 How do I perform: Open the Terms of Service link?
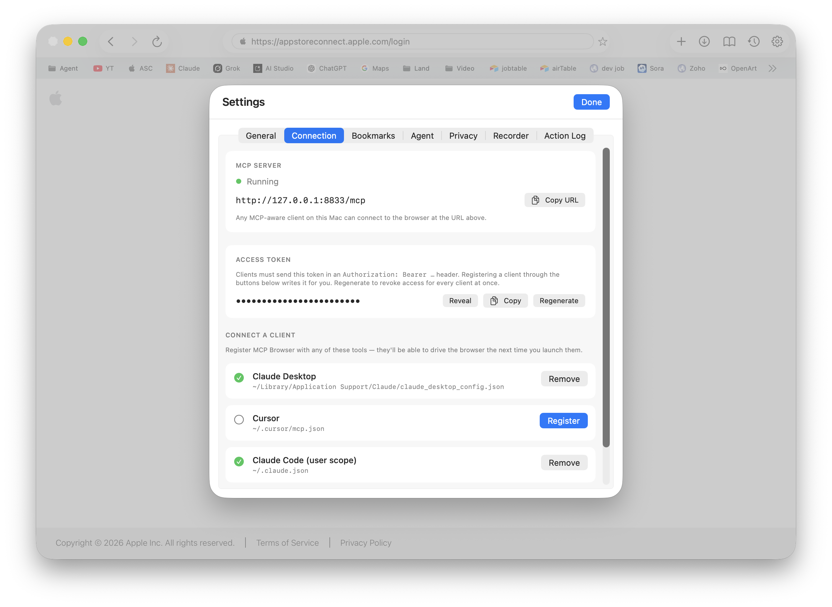point(287,543)
